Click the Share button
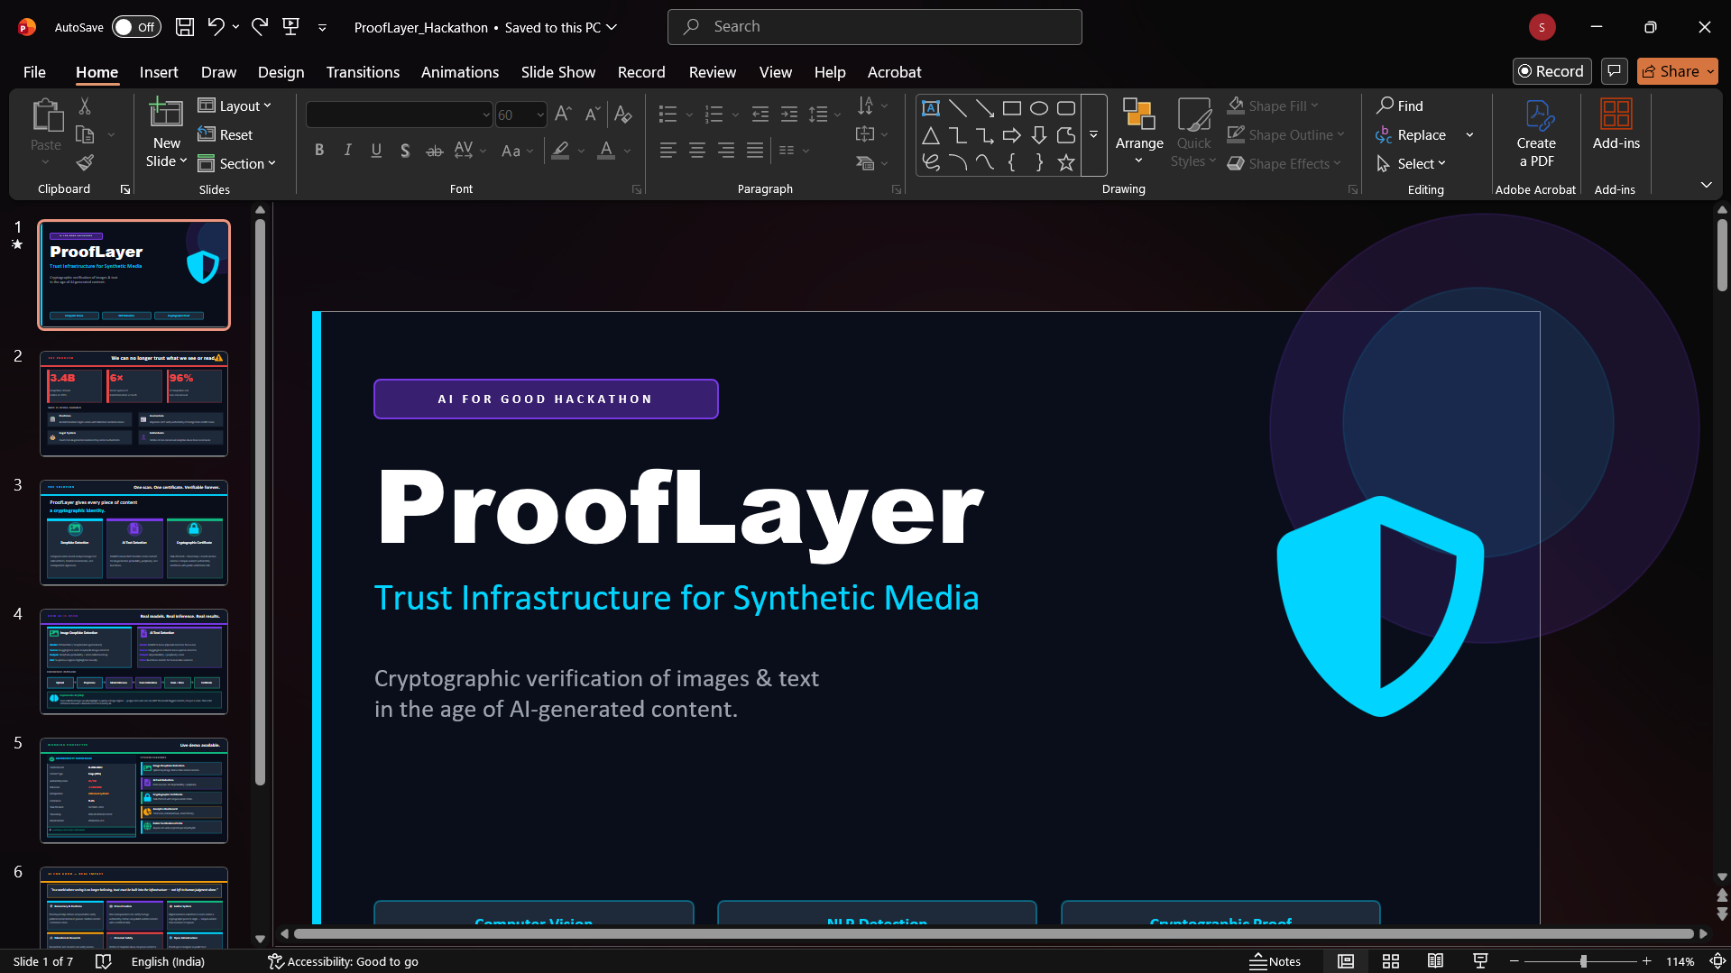 click(1671, 71)
